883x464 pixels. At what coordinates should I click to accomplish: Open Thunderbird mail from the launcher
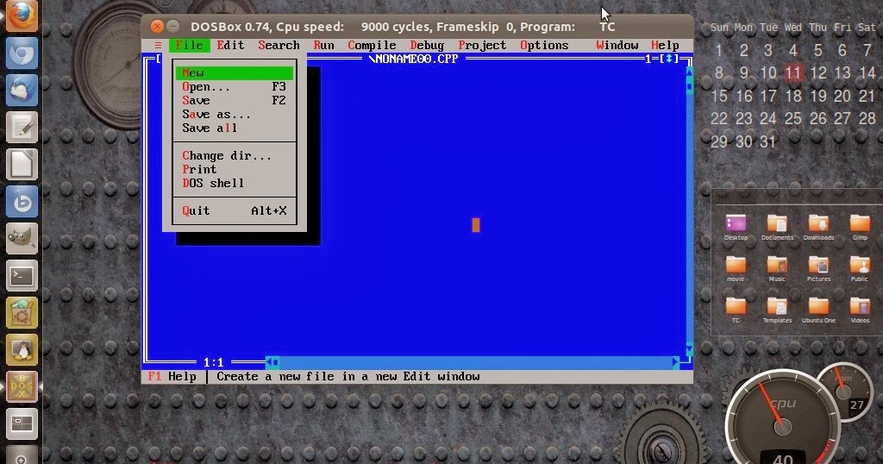click(22, 90)
